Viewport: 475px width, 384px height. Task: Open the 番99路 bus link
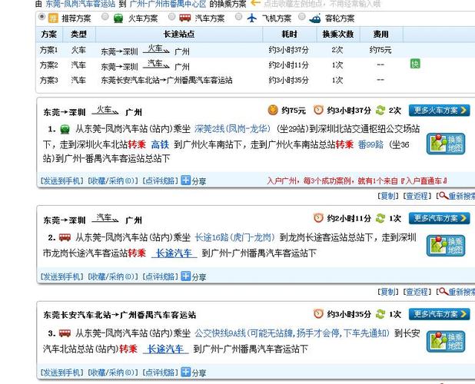click(x=370, y=144)
